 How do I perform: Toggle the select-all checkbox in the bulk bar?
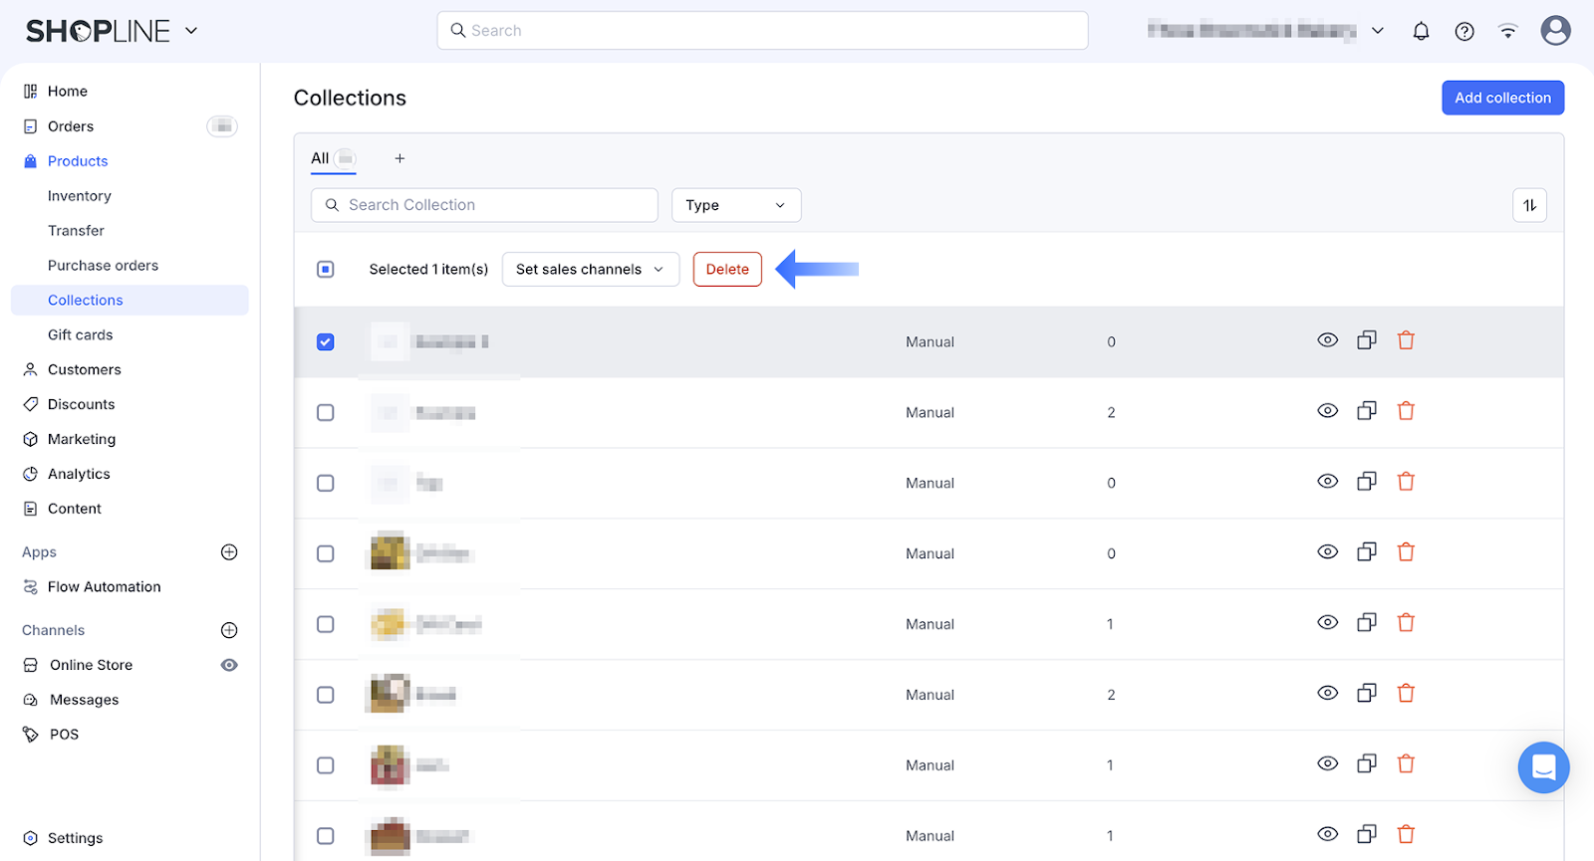[326, 270]
